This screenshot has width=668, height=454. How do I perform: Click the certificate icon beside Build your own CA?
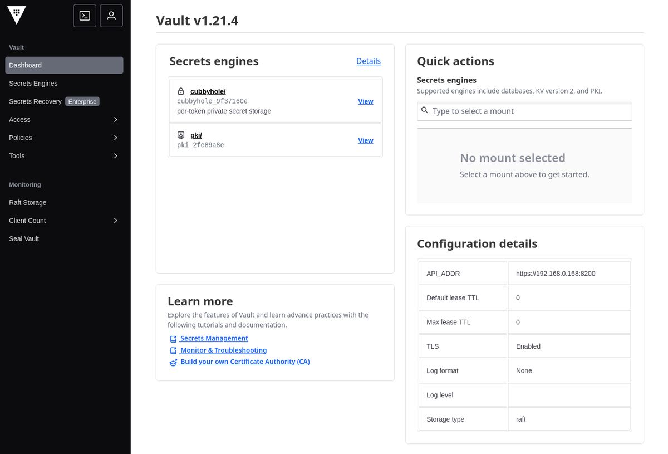click(173, 362)
